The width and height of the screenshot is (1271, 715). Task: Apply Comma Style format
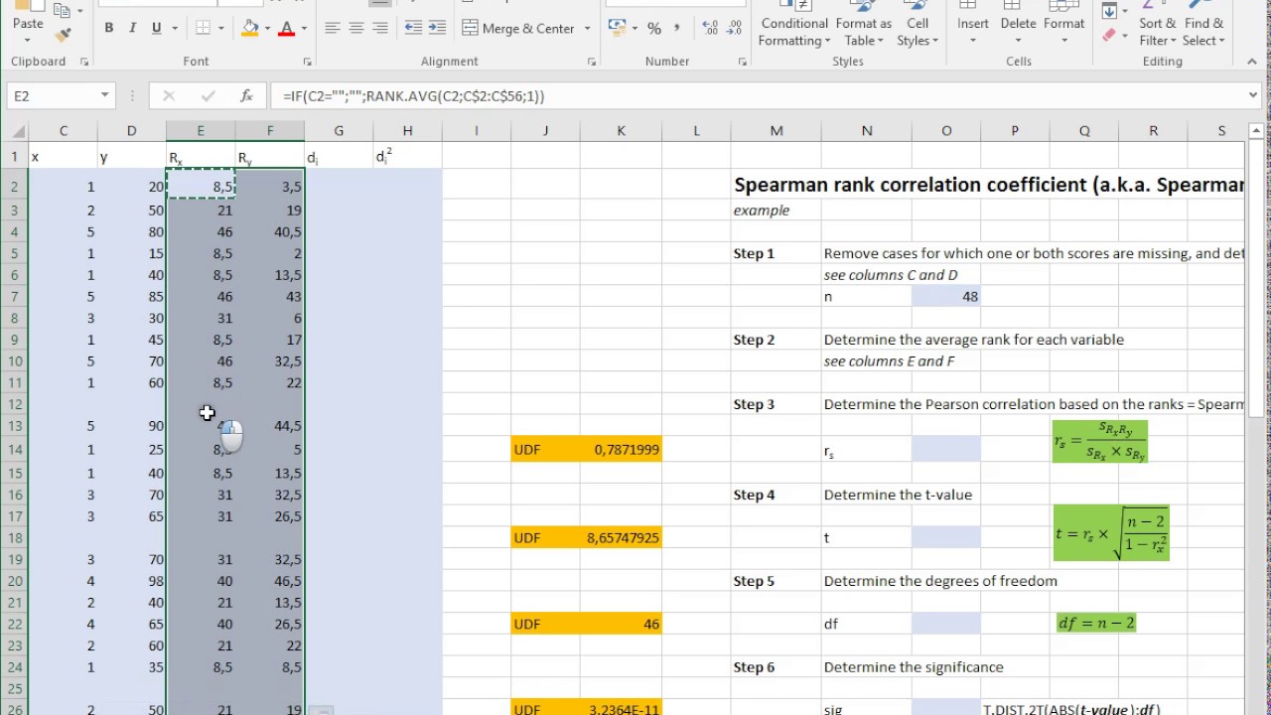[x=678, y=29]
